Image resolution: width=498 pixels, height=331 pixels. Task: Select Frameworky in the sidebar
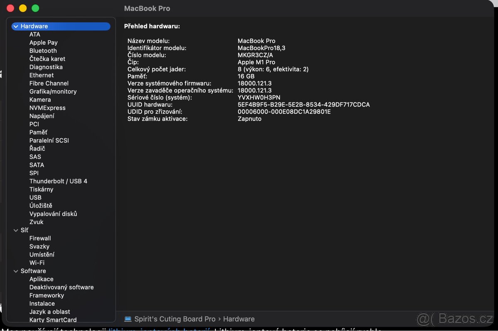pos(46,295)
